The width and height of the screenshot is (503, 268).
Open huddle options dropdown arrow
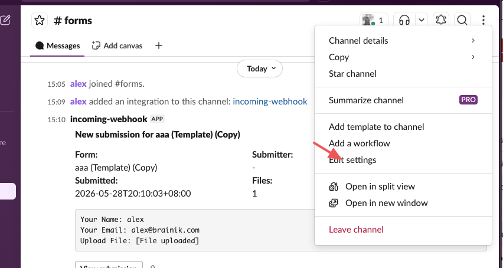(x=422, y=20)
